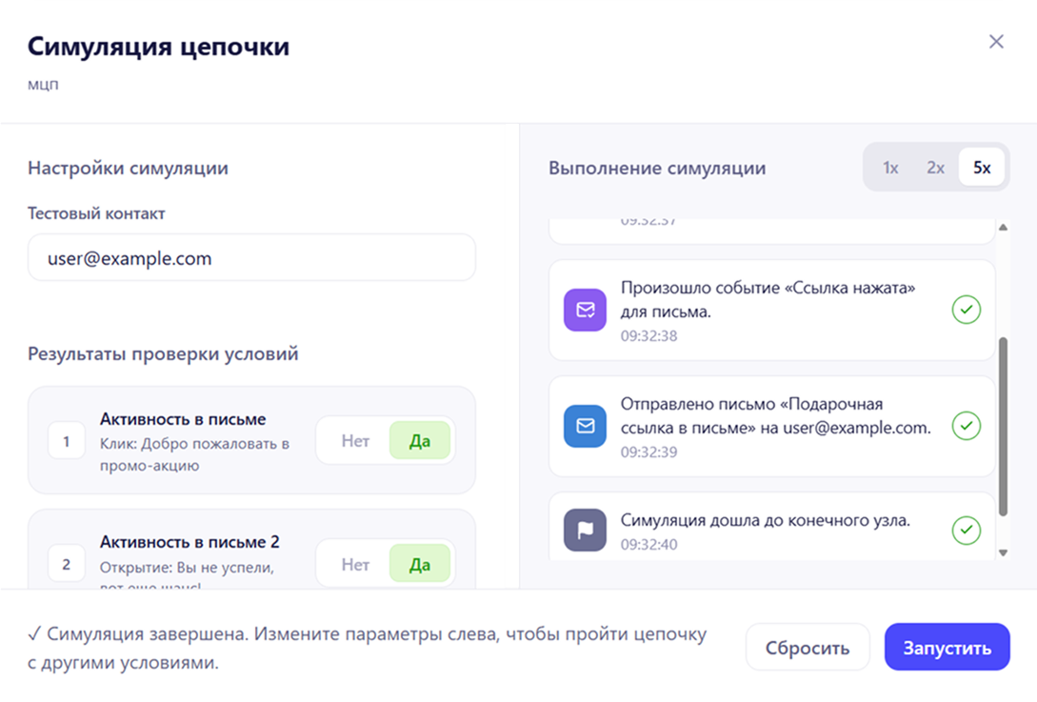The height and width of the screenshot is (702, 1037).
Task: Click «Симуляция дошла до конечного узла» text
Action: click(x=766, y=521)
